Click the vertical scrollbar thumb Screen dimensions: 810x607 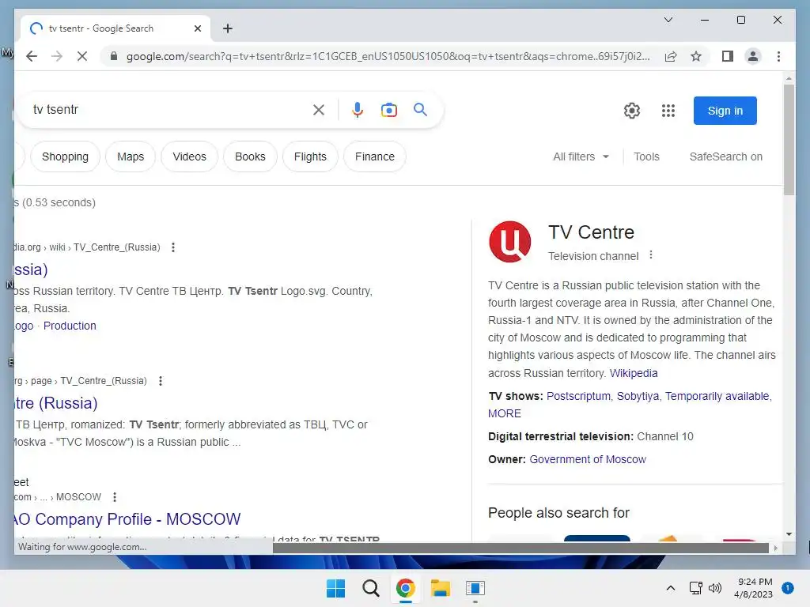point(789,139)
